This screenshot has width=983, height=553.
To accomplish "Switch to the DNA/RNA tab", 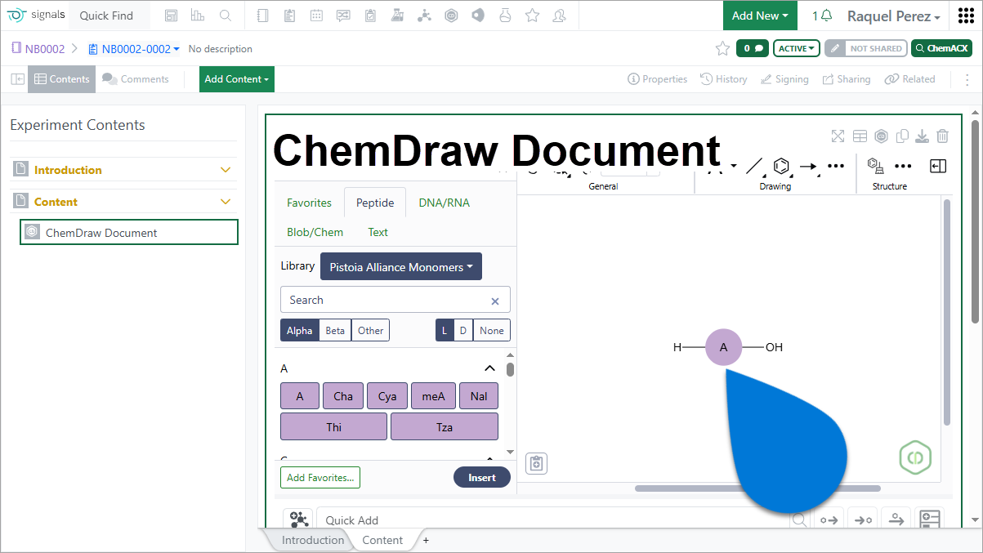I will 444,203.
